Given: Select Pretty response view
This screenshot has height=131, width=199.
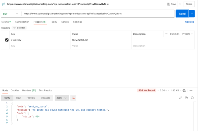Looking at the screenshot, I should 7,98.
